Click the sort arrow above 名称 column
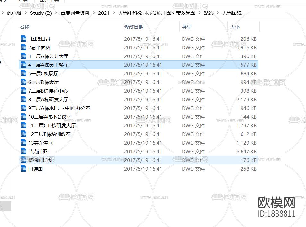This screenshot has width=306, height=227. (69, 23)
